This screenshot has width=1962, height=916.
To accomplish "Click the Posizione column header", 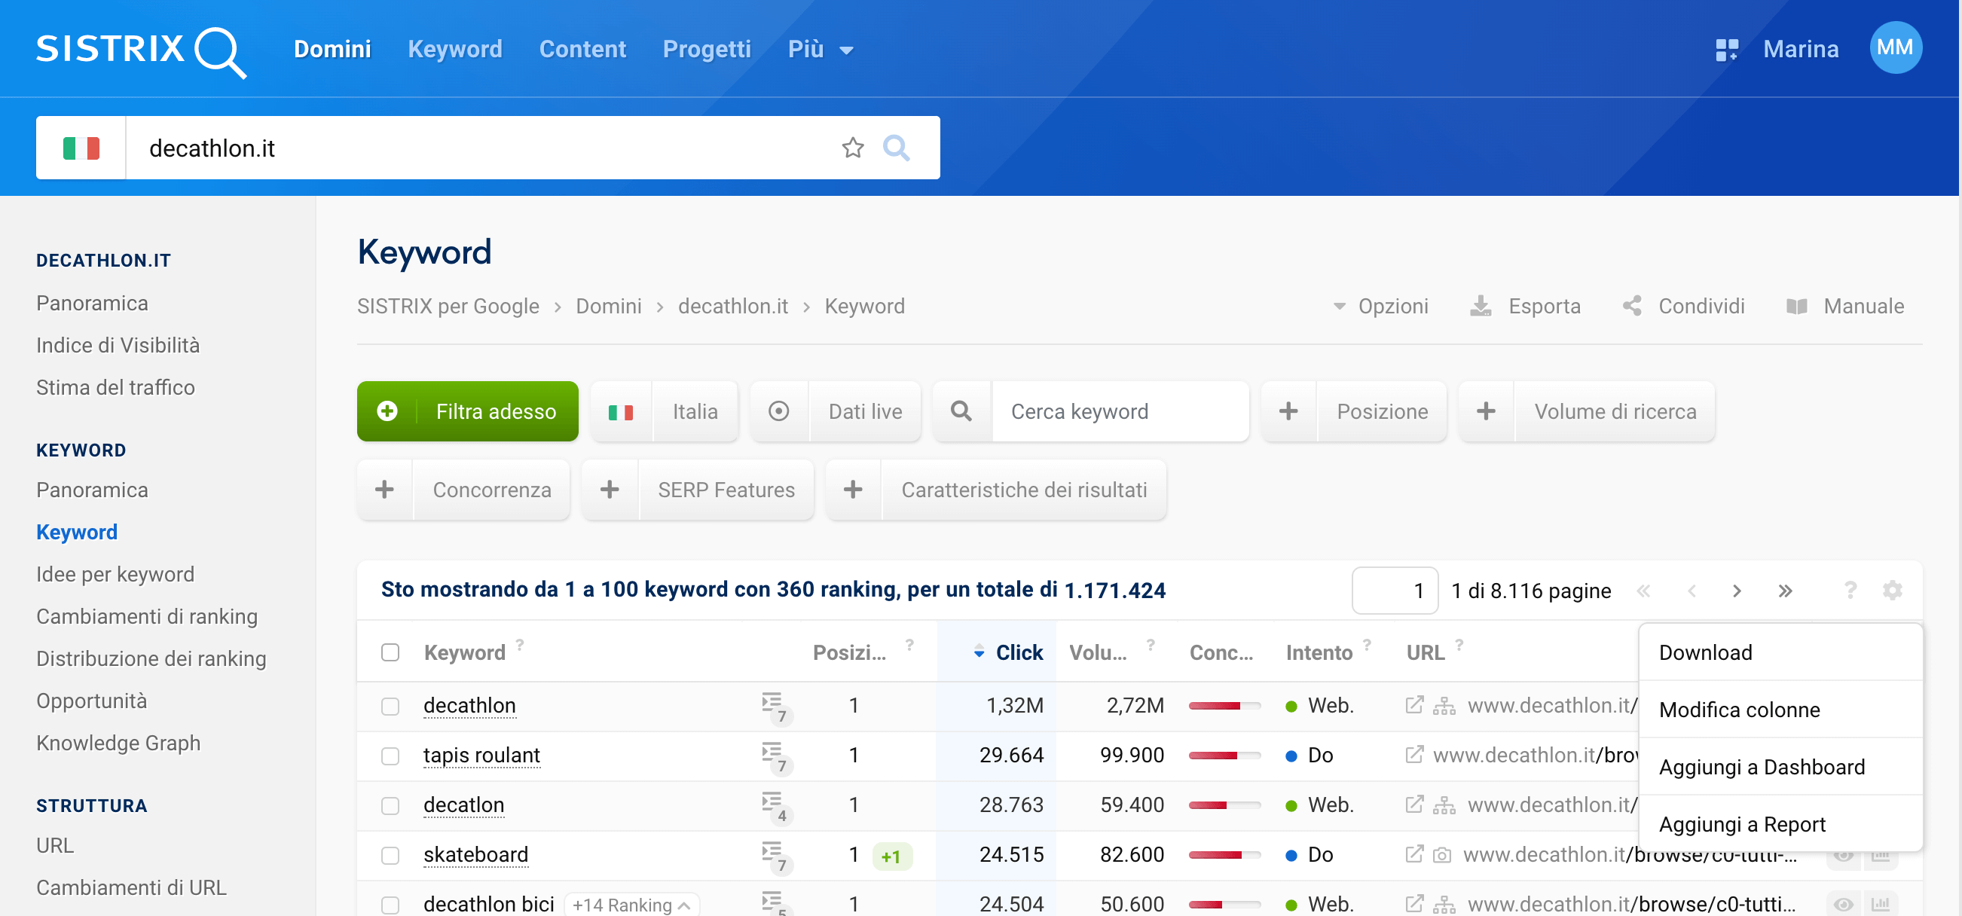I will [x=849, y=652].
